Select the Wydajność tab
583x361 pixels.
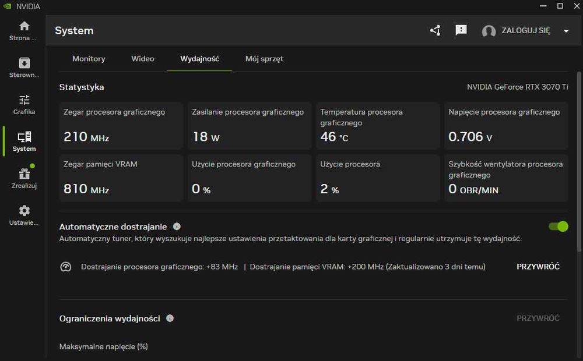(199, 59)
